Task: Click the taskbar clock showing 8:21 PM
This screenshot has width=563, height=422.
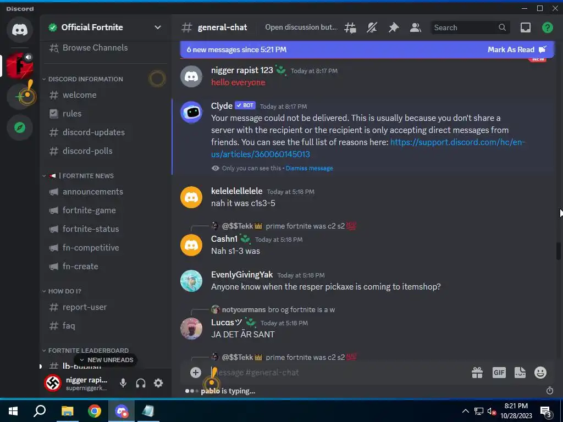Action: pos(516,411)
